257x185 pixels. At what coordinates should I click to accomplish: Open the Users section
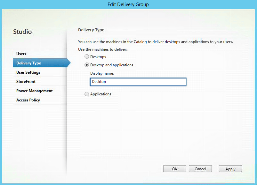[x=40, y=54]
